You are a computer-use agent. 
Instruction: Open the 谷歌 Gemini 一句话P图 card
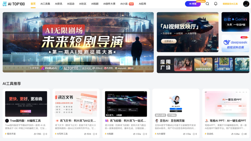235,22
